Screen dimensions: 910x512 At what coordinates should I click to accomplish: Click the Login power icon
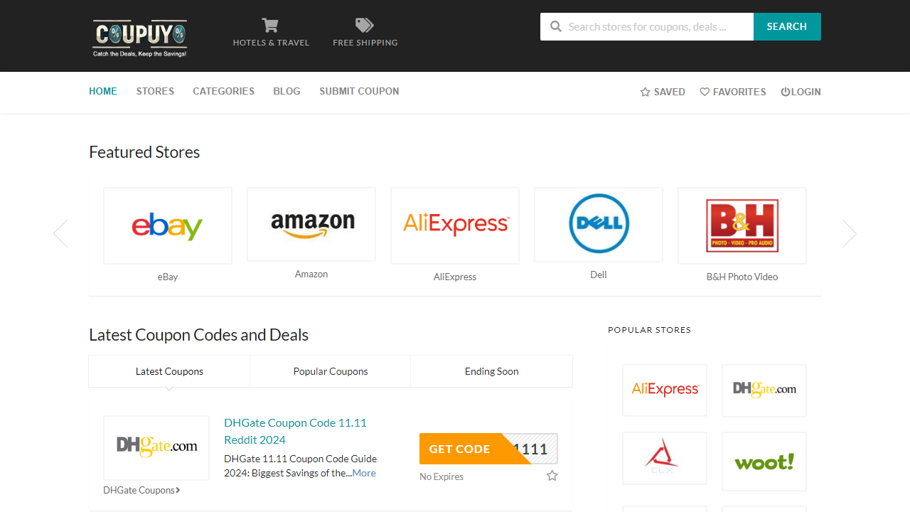(x=786, y=92)
